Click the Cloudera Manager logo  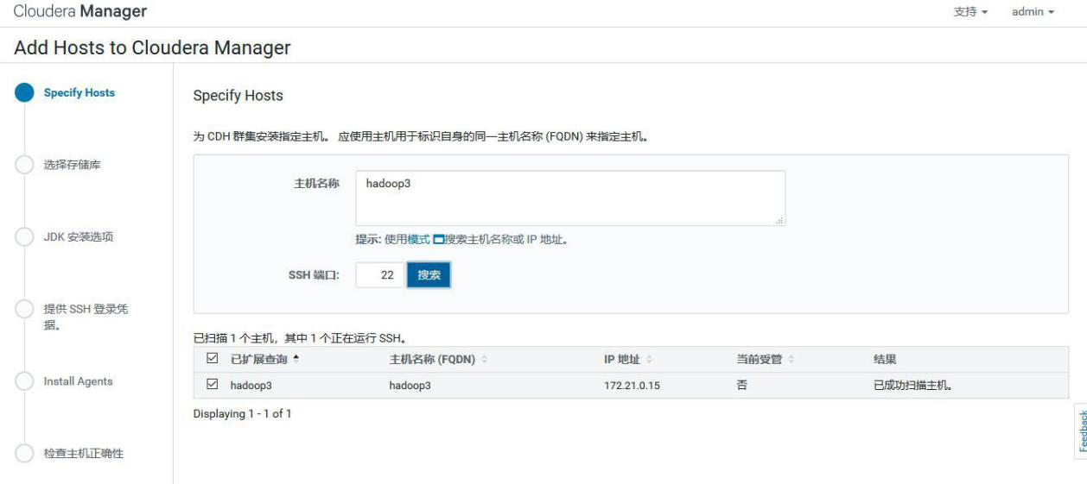(80, 12)
